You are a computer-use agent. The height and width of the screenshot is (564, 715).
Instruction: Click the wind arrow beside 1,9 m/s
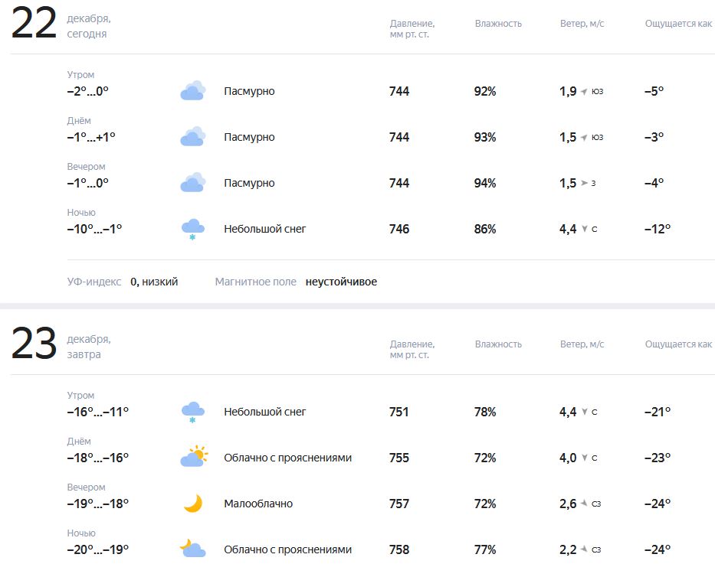pos(584,92)
